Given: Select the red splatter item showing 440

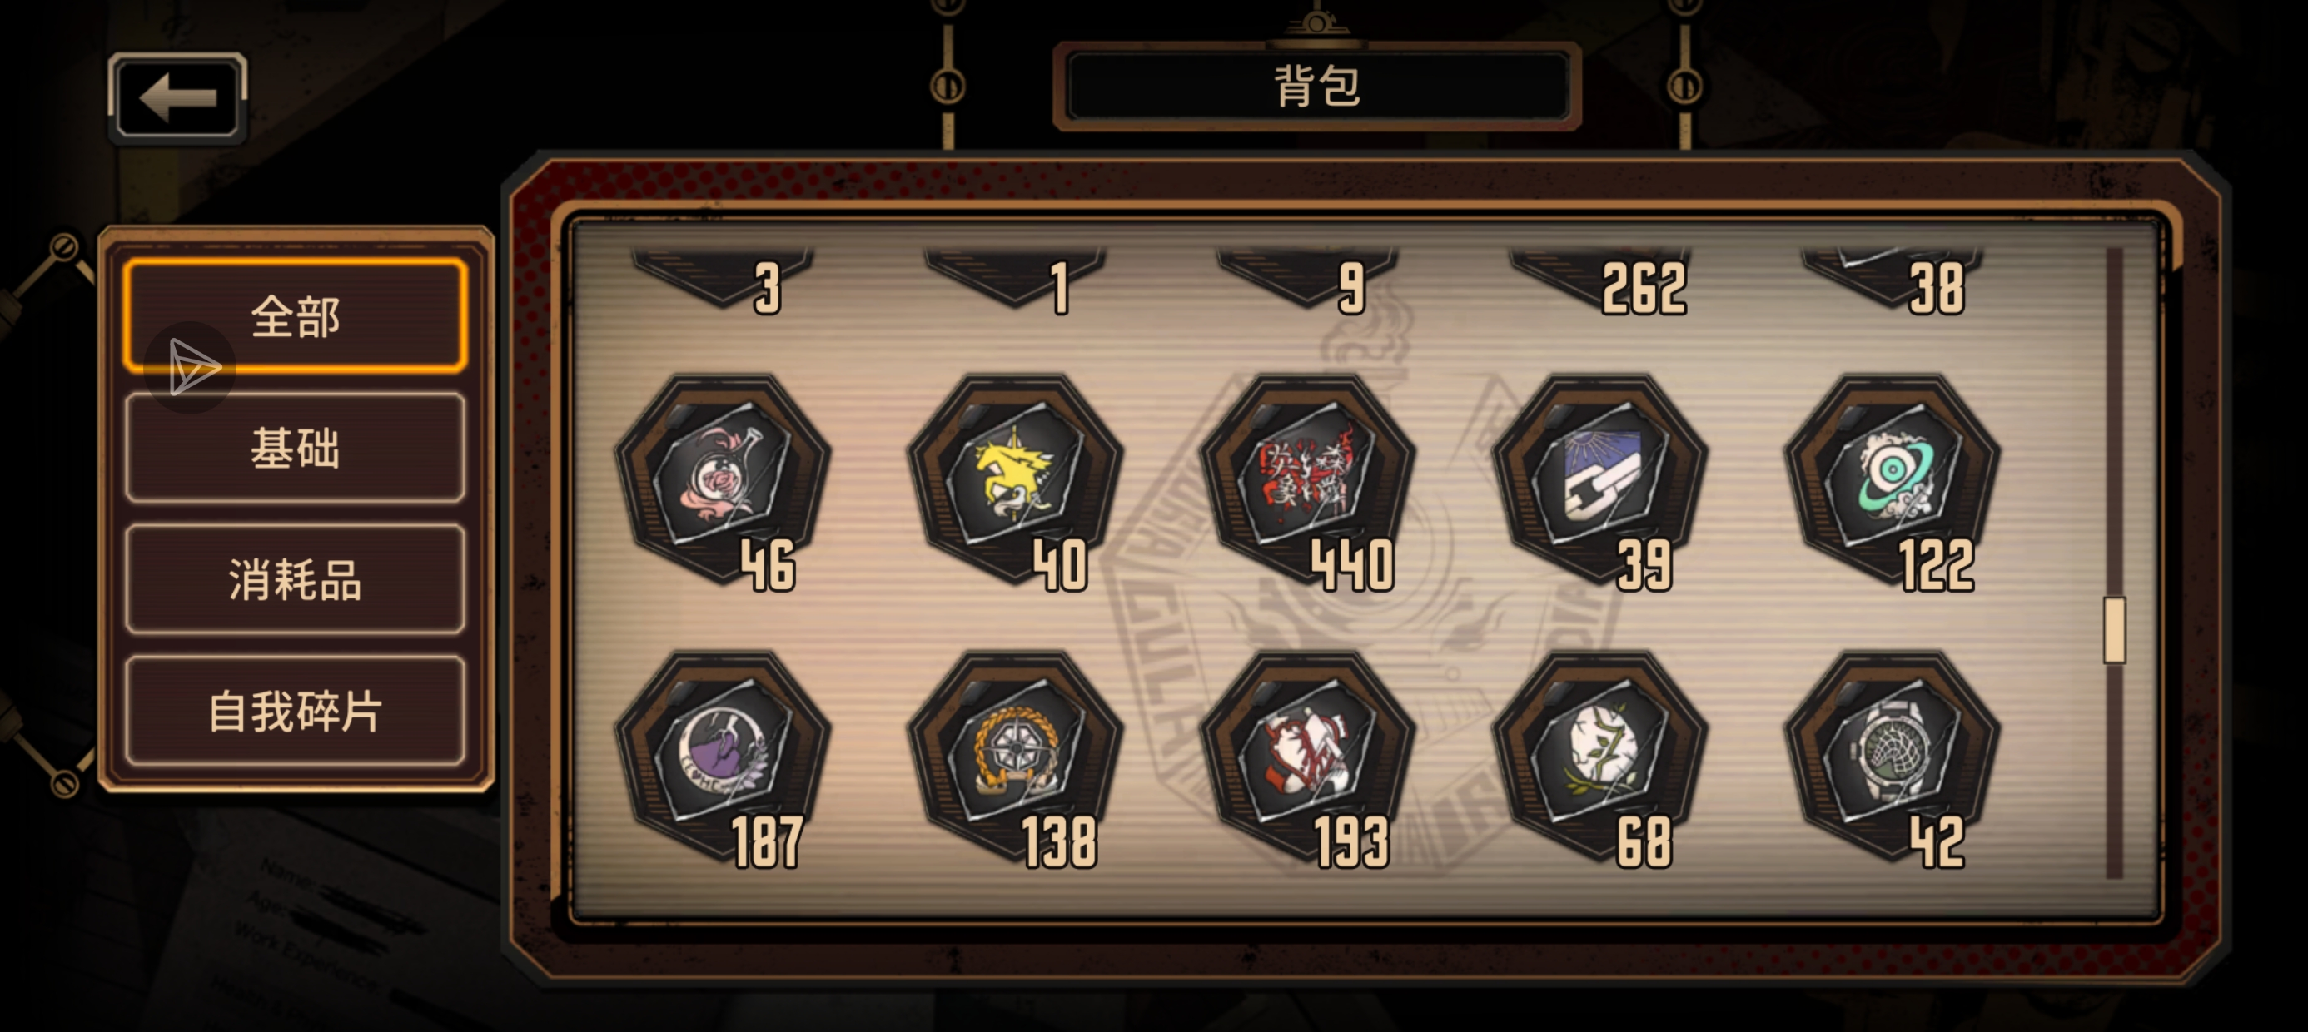Looking at the screenshot, I should tap(1307, 480).
